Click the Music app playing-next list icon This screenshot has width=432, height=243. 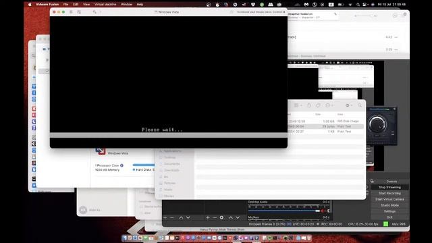click(404, 14)
